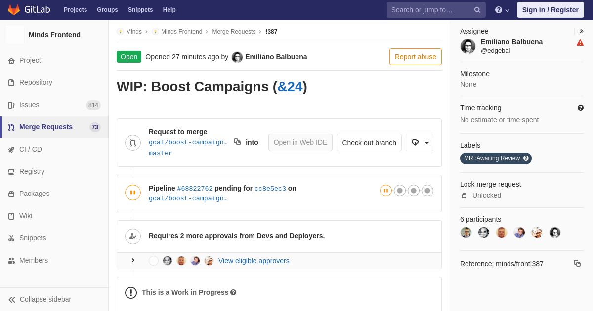Open Registry in the sidebar
The image size is (593, 311).
pos(54,171)
